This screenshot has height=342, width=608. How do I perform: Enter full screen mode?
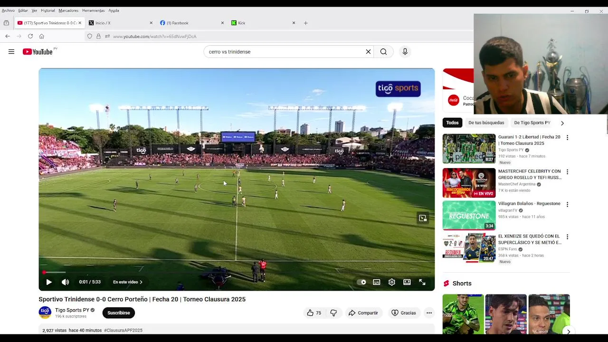(x=422, y=282)
